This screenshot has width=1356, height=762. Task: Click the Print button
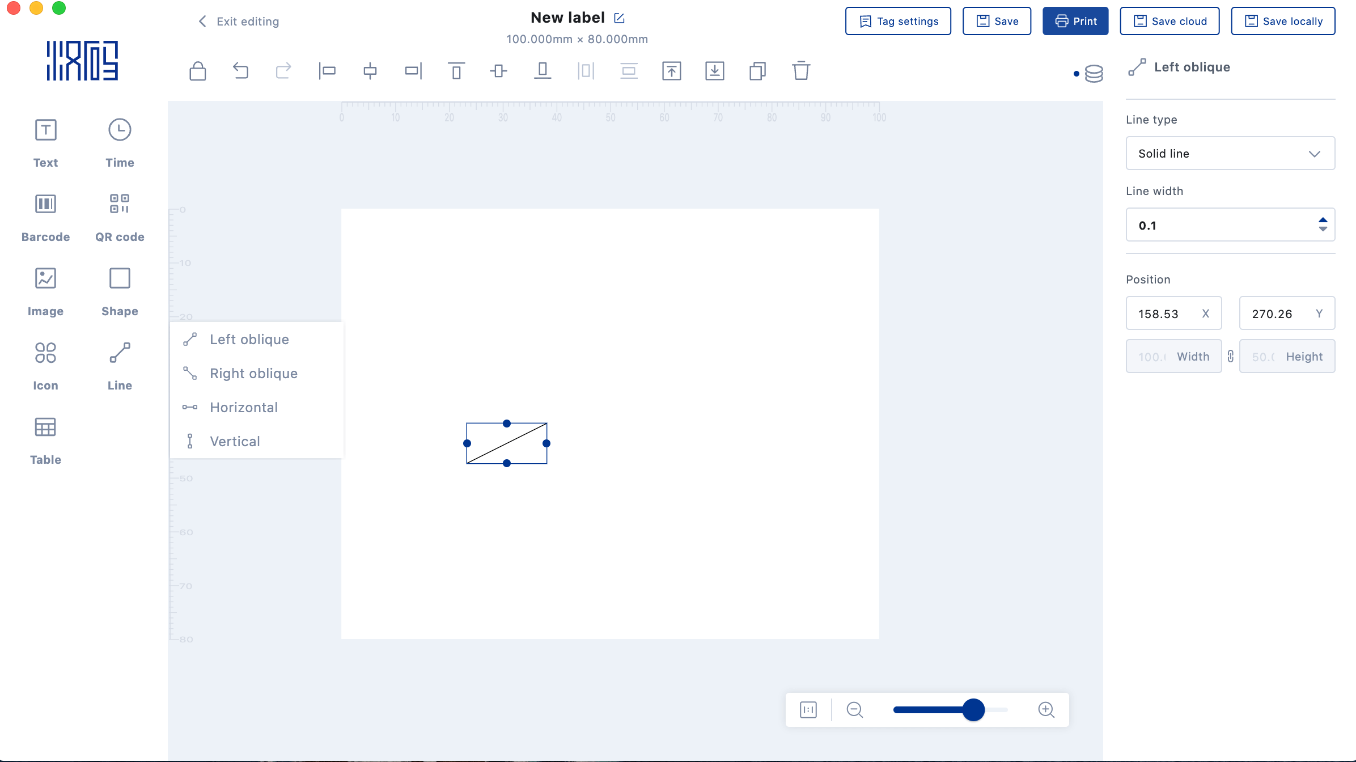point(1075,21)
